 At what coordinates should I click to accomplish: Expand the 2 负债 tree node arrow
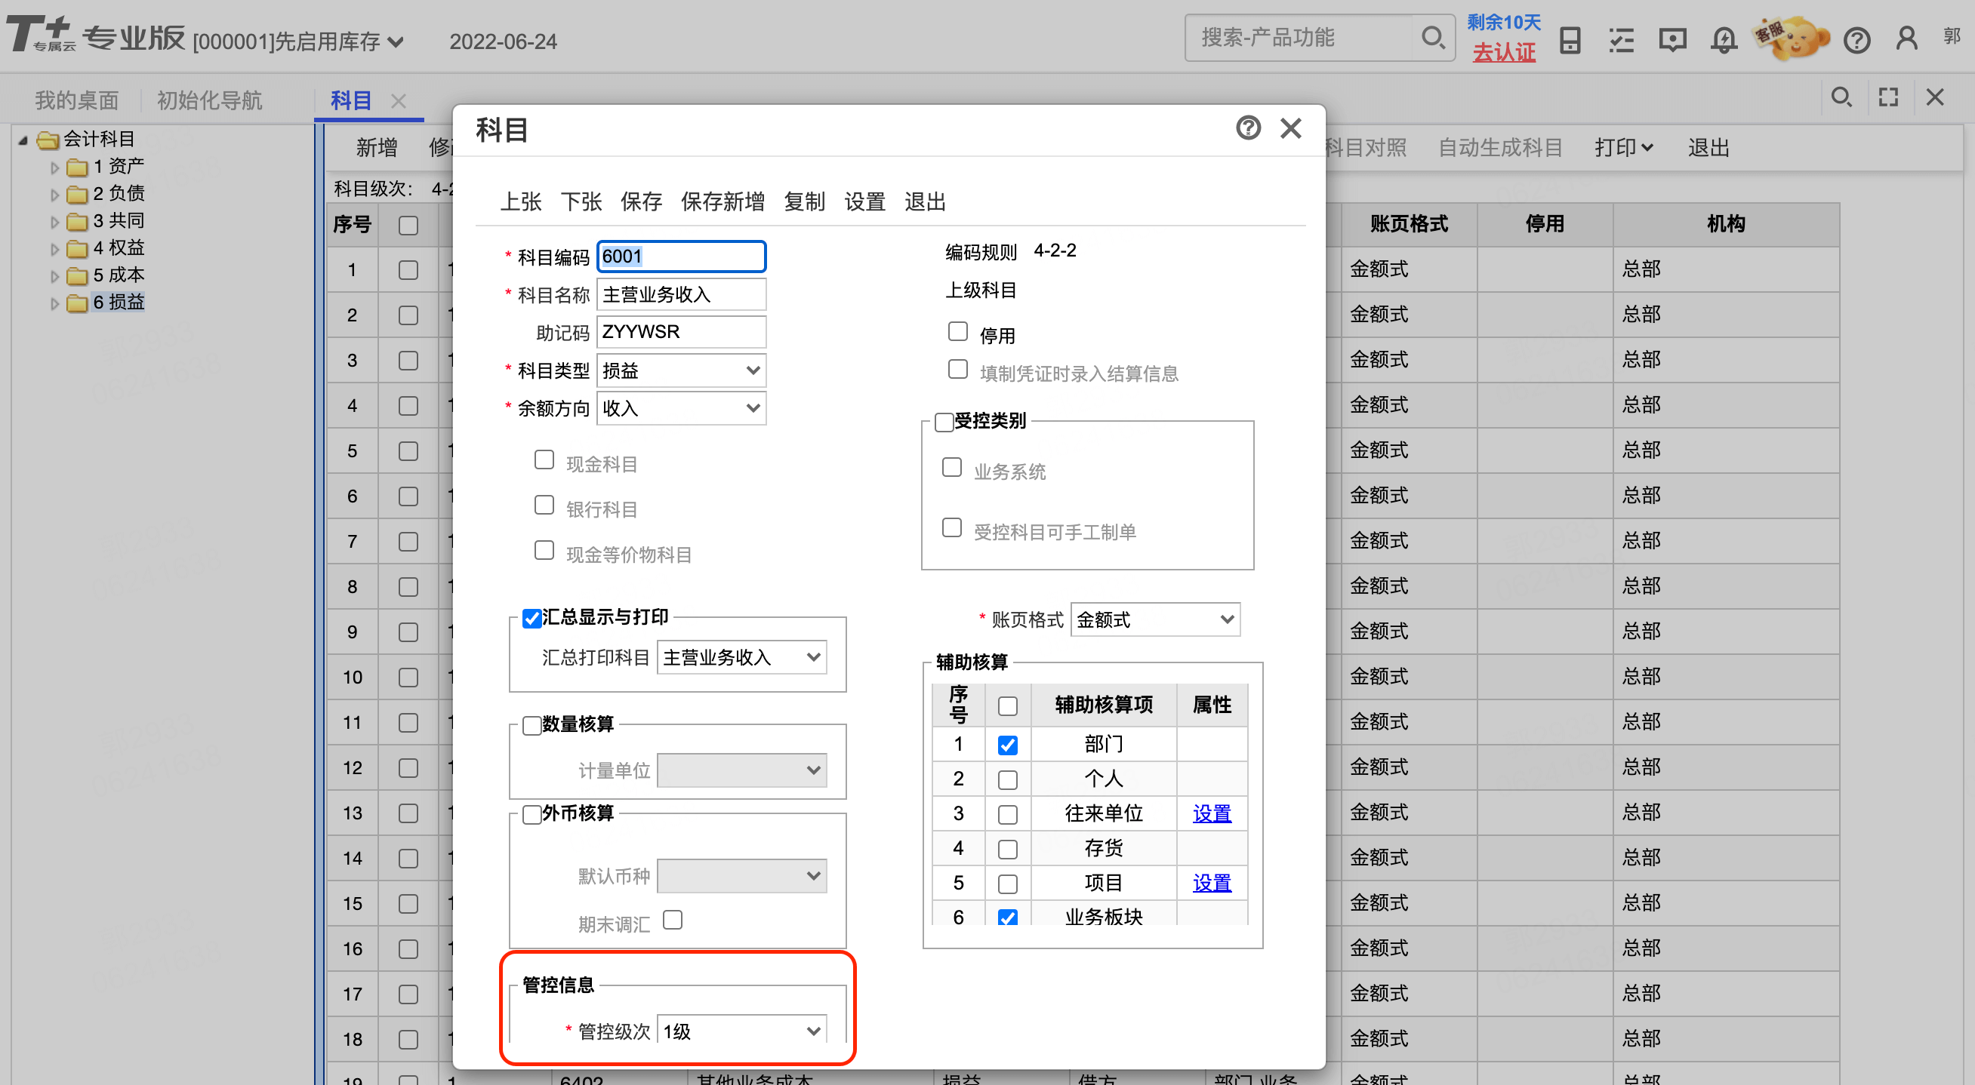click(x=54, y=195)
